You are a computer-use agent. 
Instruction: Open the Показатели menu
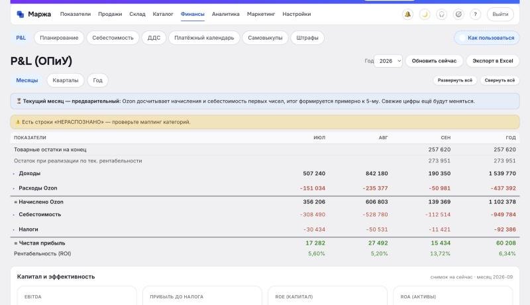point(76,14)
